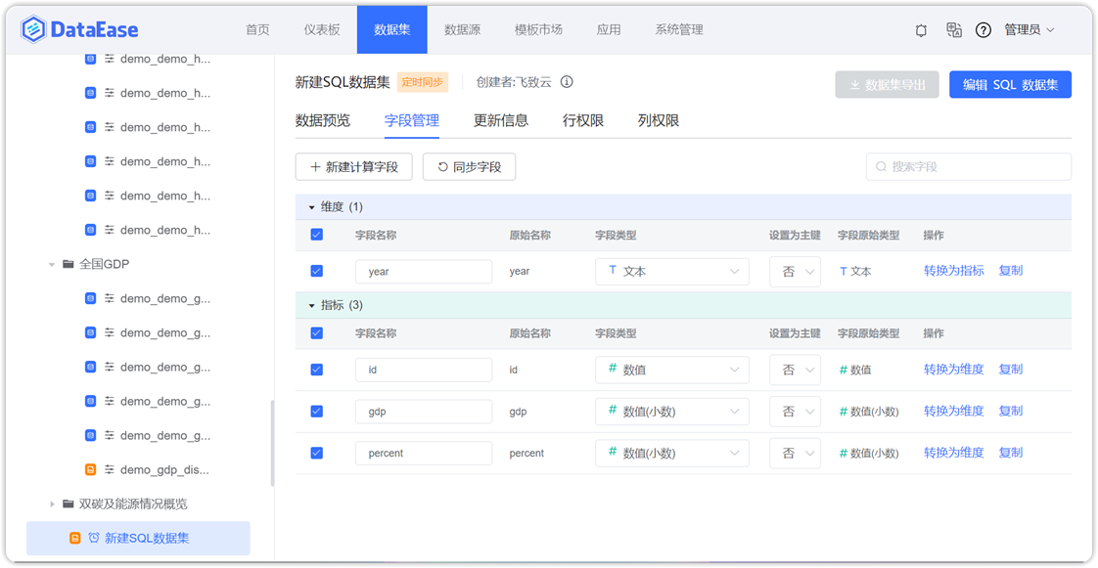The width and height of the screenshot is (1098, 568).
Task: Click 复制 in the gdp row
Action: click(x=1011, y=412)
